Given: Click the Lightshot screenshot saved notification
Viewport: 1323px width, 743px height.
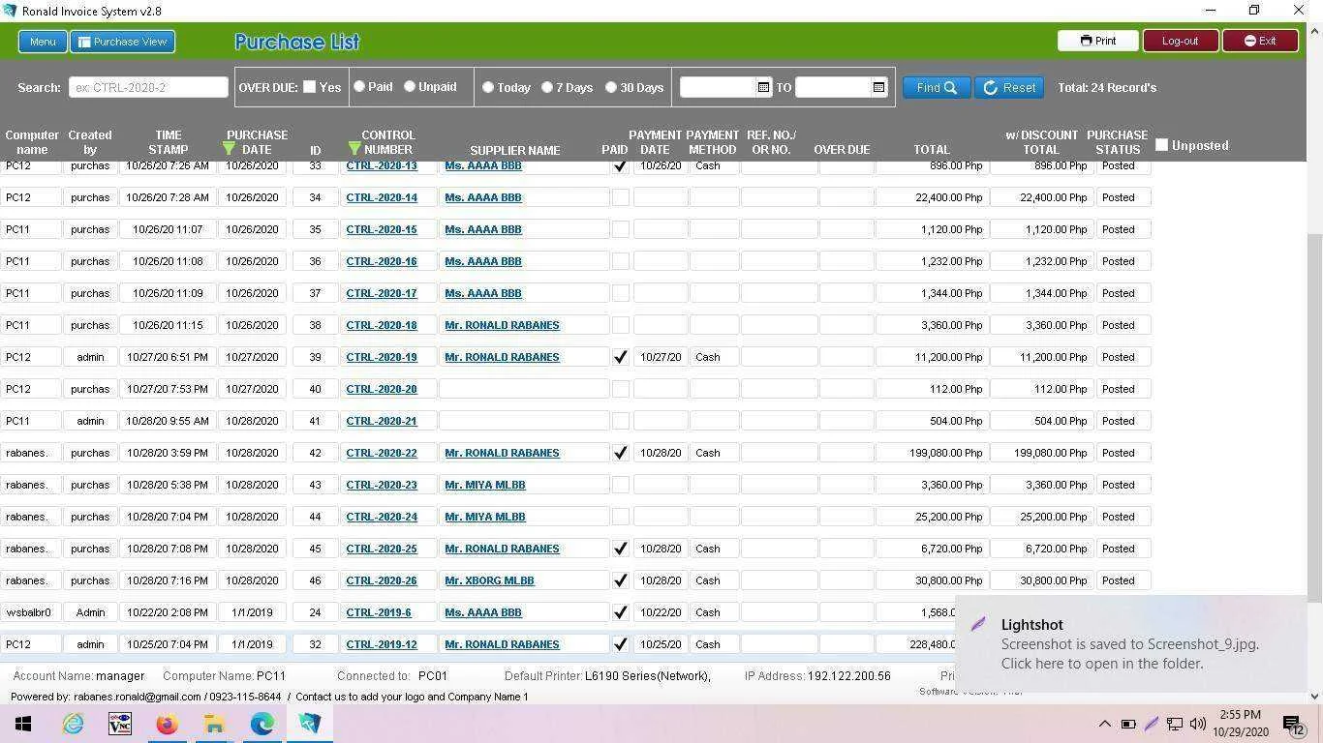Looking at the screenshot, I should pos(1130,644).
